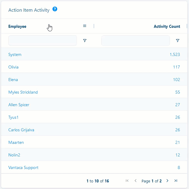This screenshot has height=189, width=189.
Task: Sort by the Activity Count column header
Action: point(167,26)
